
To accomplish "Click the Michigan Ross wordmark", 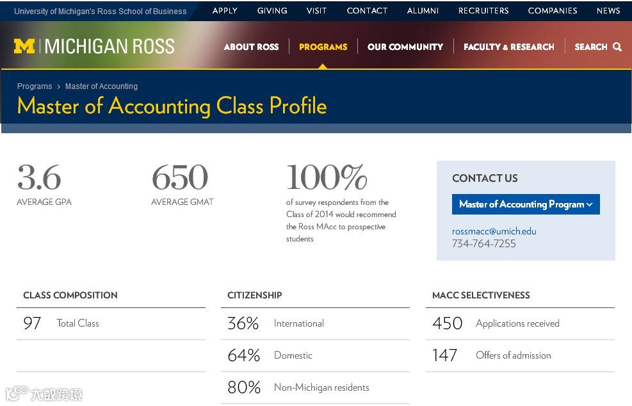I will [109, 46].
